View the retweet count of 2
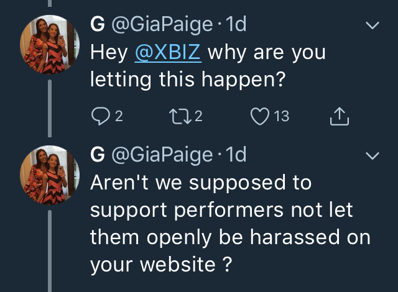Image resolution: width=398 pixels, height=292 pixels. pyautogui.click(x=198, y=116)
